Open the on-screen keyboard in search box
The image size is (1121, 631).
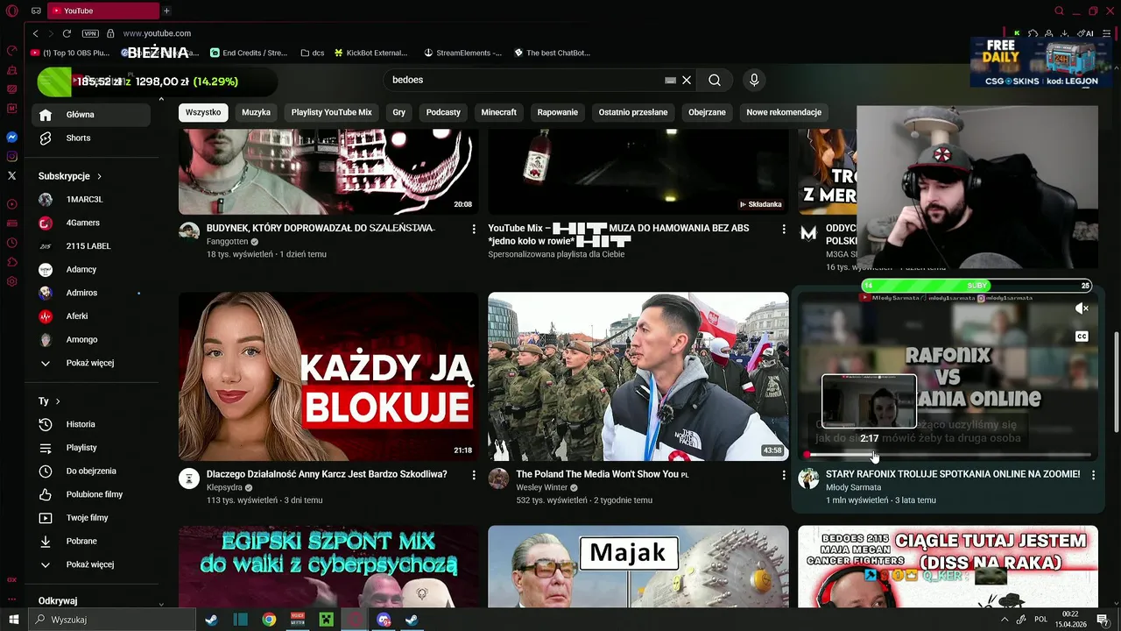point(670,80)
